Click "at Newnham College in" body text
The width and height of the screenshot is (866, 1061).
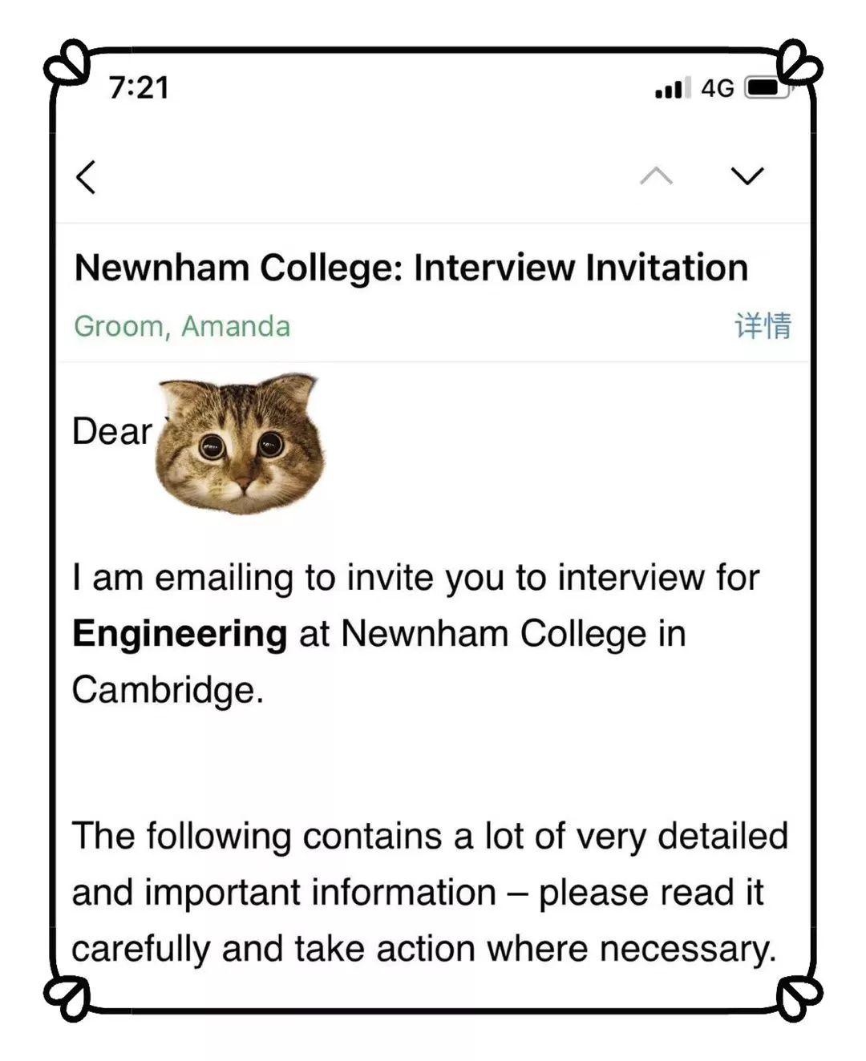[492, 634]
